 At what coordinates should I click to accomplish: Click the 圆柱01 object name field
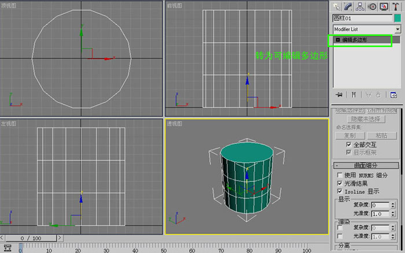pos(362,18)
